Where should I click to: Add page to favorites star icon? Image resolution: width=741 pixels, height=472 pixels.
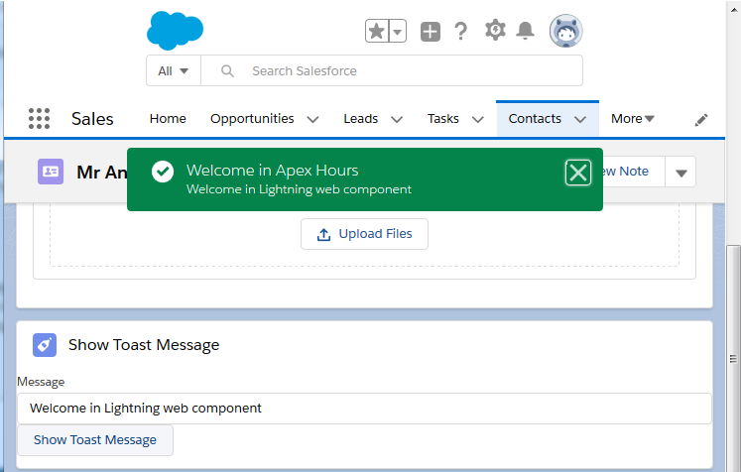pyautogui.click(x=377, y=31)
